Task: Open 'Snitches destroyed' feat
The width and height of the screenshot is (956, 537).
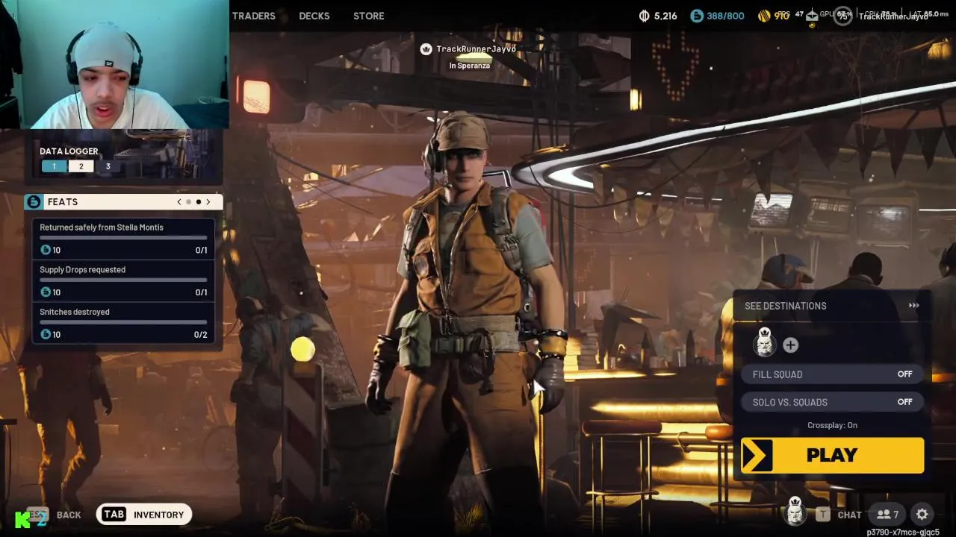Action: [123, 323]
